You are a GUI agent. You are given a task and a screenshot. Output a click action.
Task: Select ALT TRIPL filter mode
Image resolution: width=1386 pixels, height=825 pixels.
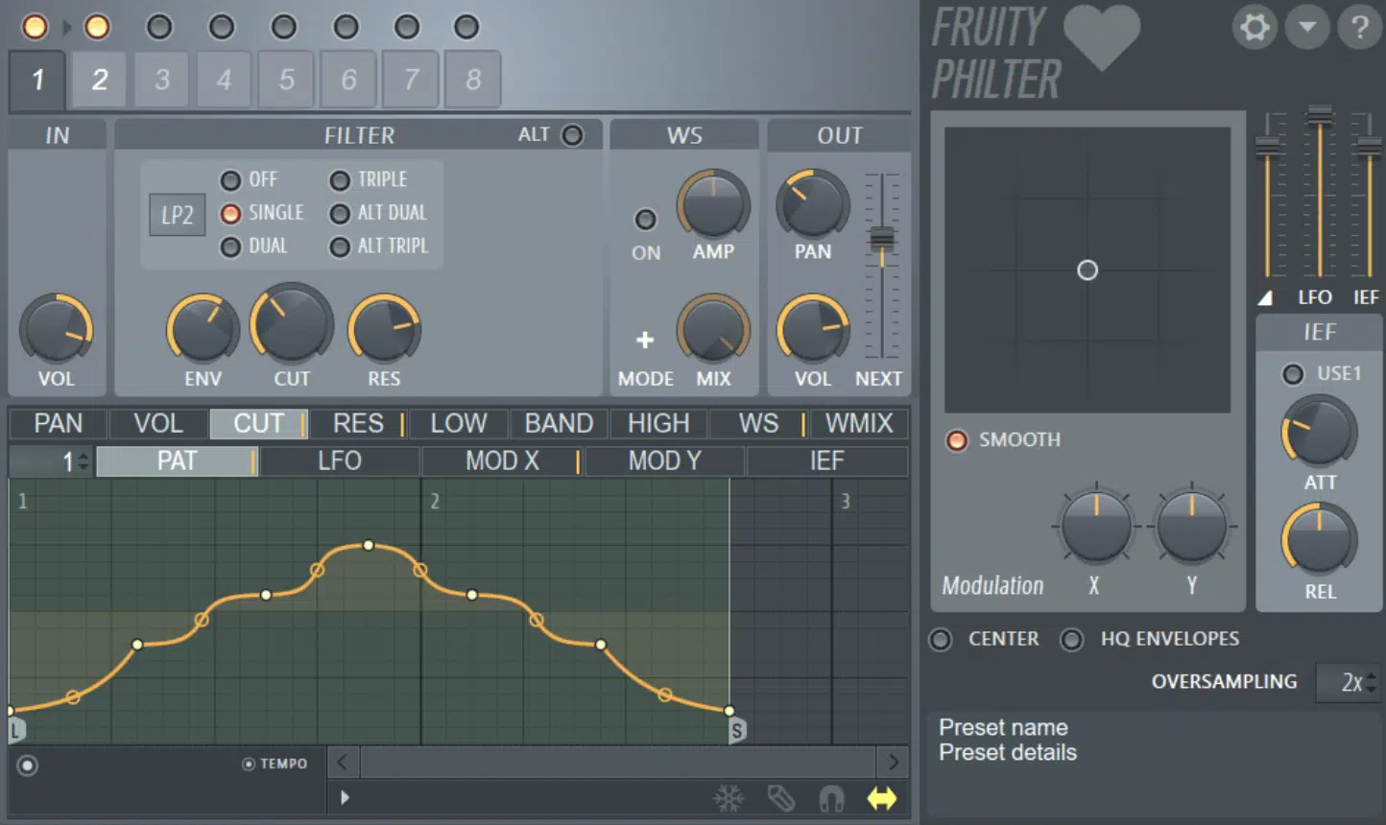(x=379, y=247)
